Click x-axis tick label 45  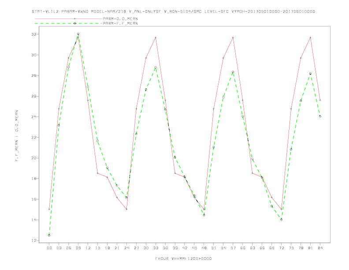194,248
